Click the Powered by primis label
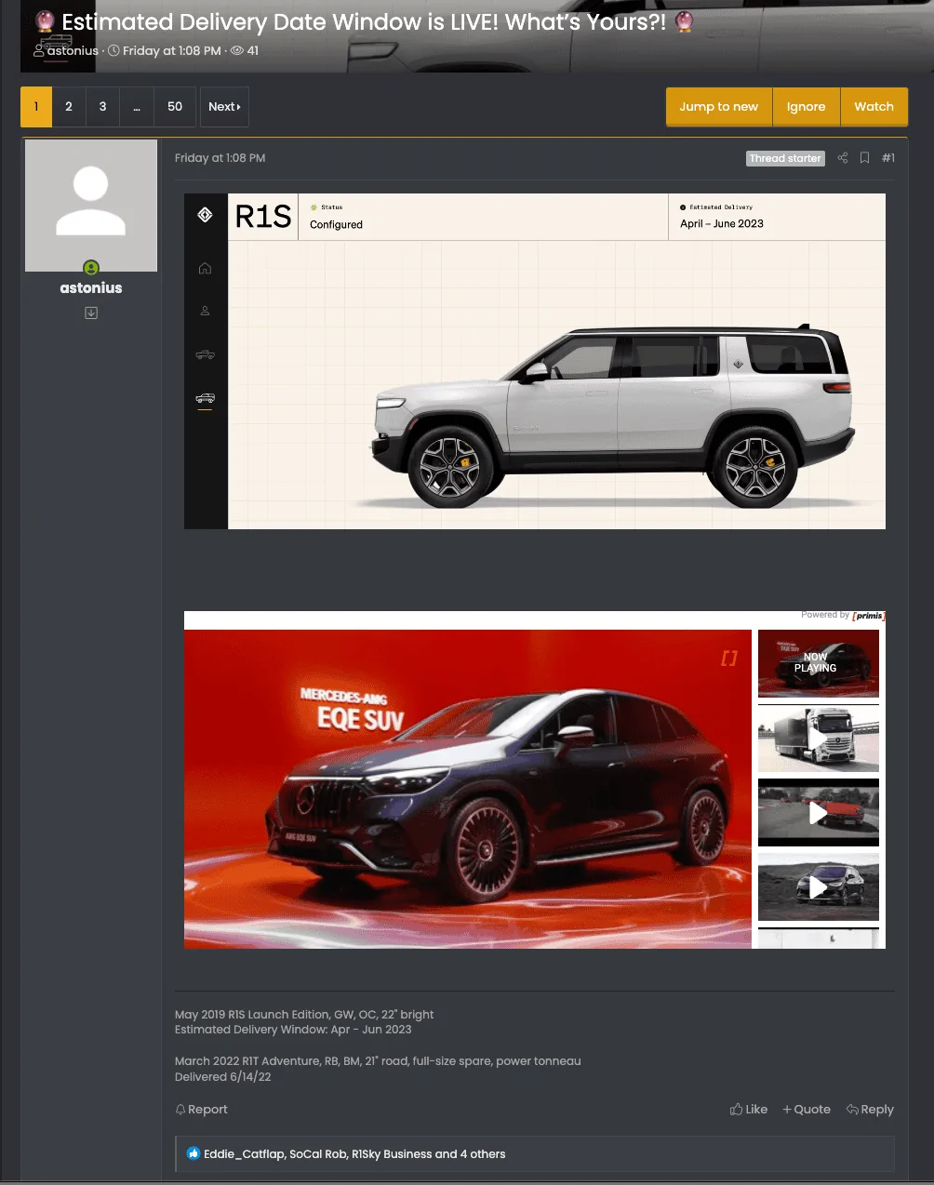 (843, 616)
